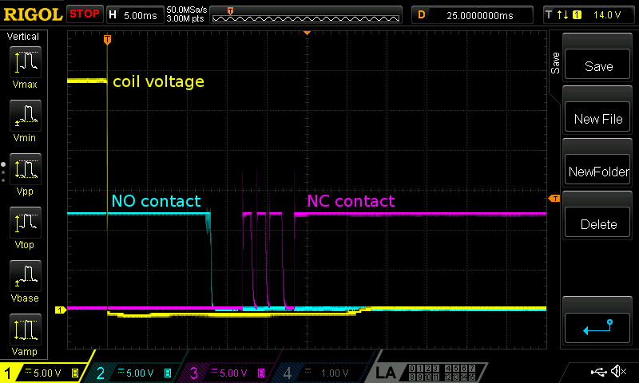Click the trigger level 14.0 V readout
This screenshot has width=639, height=383.
(x=607, y=15)
